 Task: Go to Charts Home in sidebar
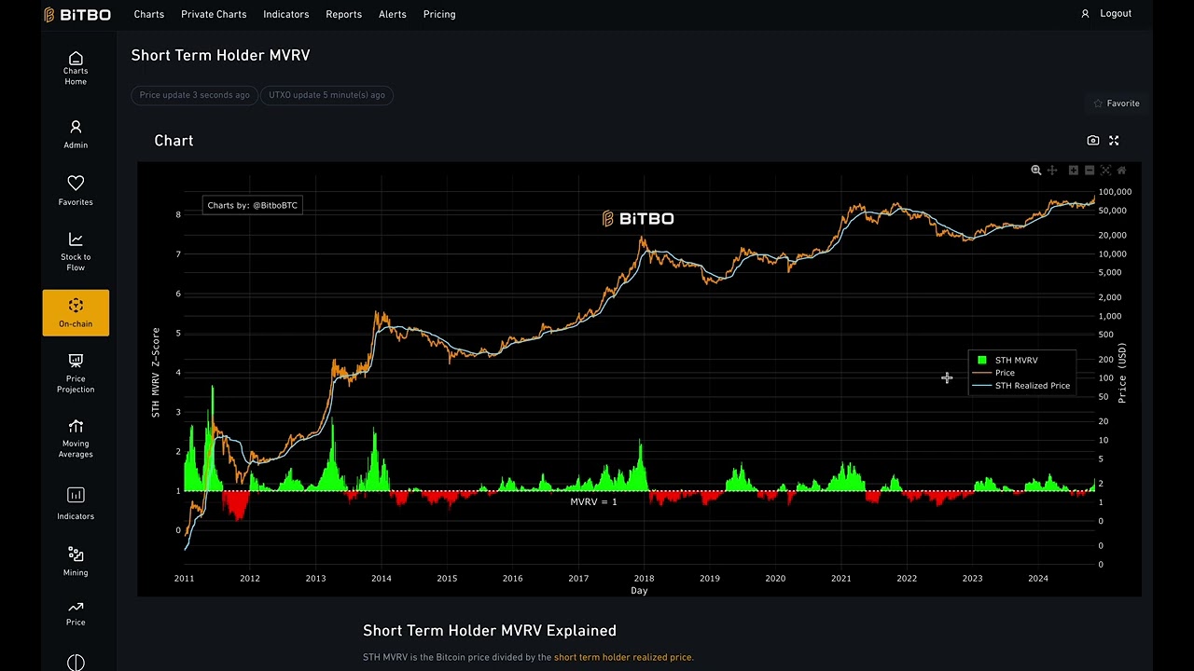pyautogui.click(x=76, y=69)
